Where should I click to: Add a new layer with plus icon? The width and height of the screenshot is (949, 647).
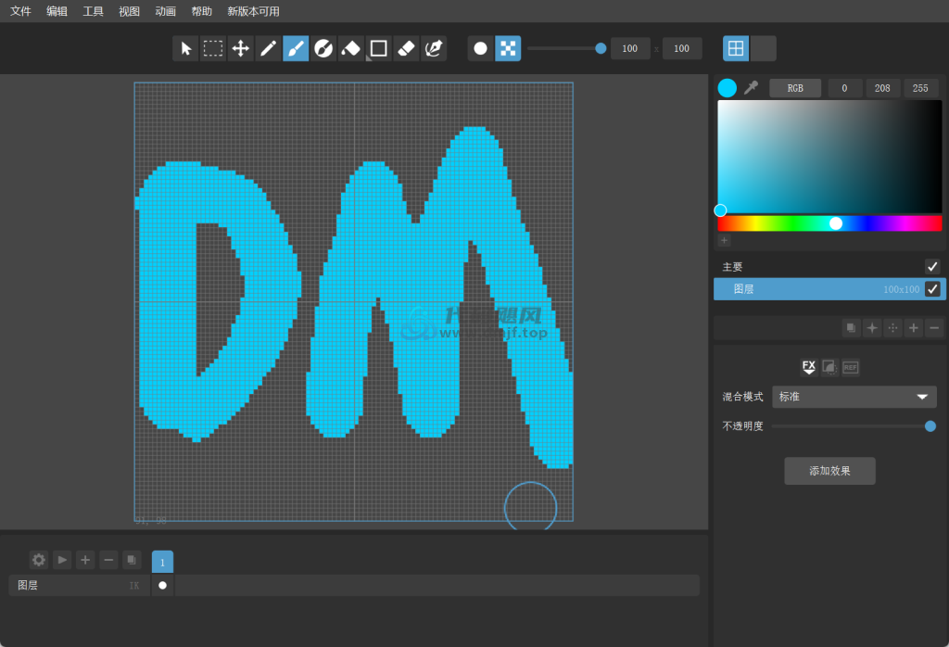pyautogui.click(x=913, y=328)
